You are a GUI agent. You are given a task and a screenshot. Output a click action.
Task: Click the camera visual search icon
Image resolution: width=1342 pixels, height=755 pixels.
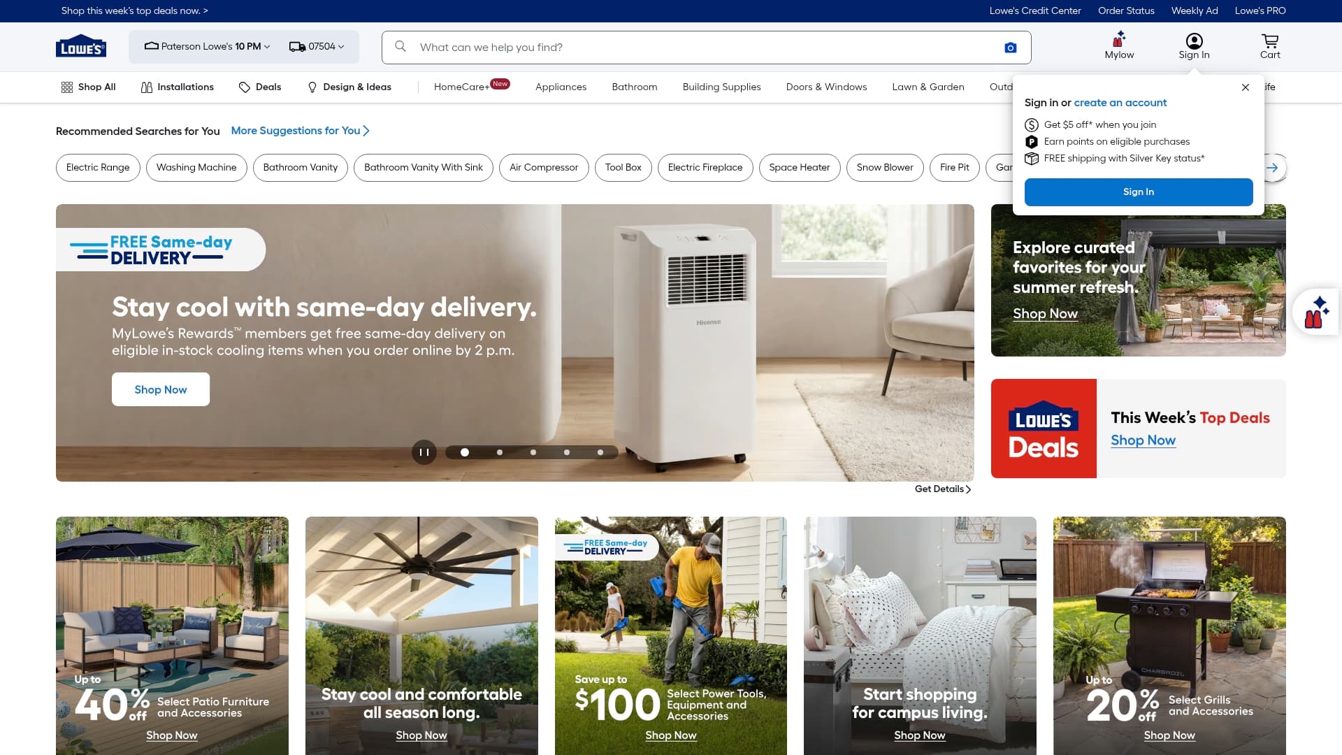click(1010, 48)
